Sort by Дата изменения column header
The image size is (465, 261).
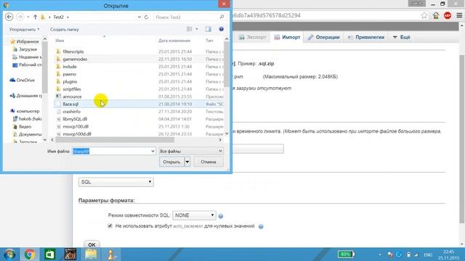click(174, 41)
